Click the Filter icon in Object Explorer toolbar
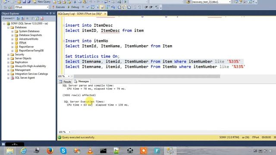 coord(32,19)
